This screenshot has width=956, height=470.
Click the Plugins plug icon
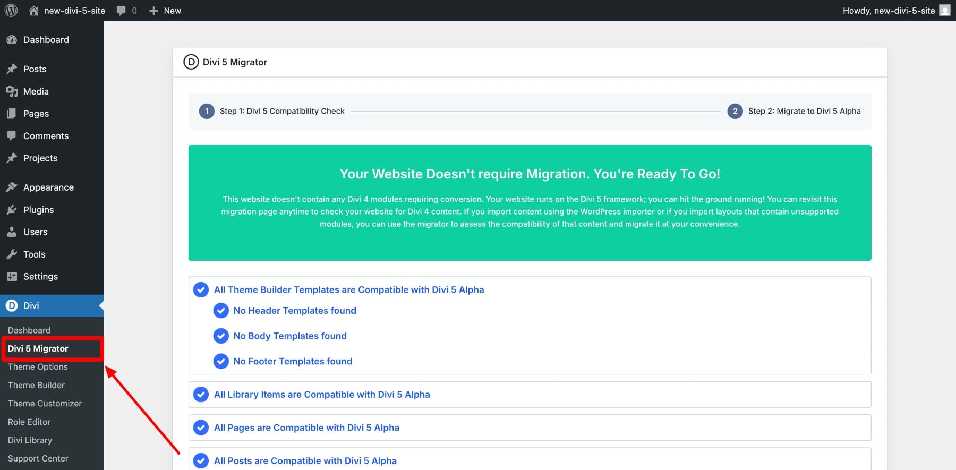click(12, 210)
